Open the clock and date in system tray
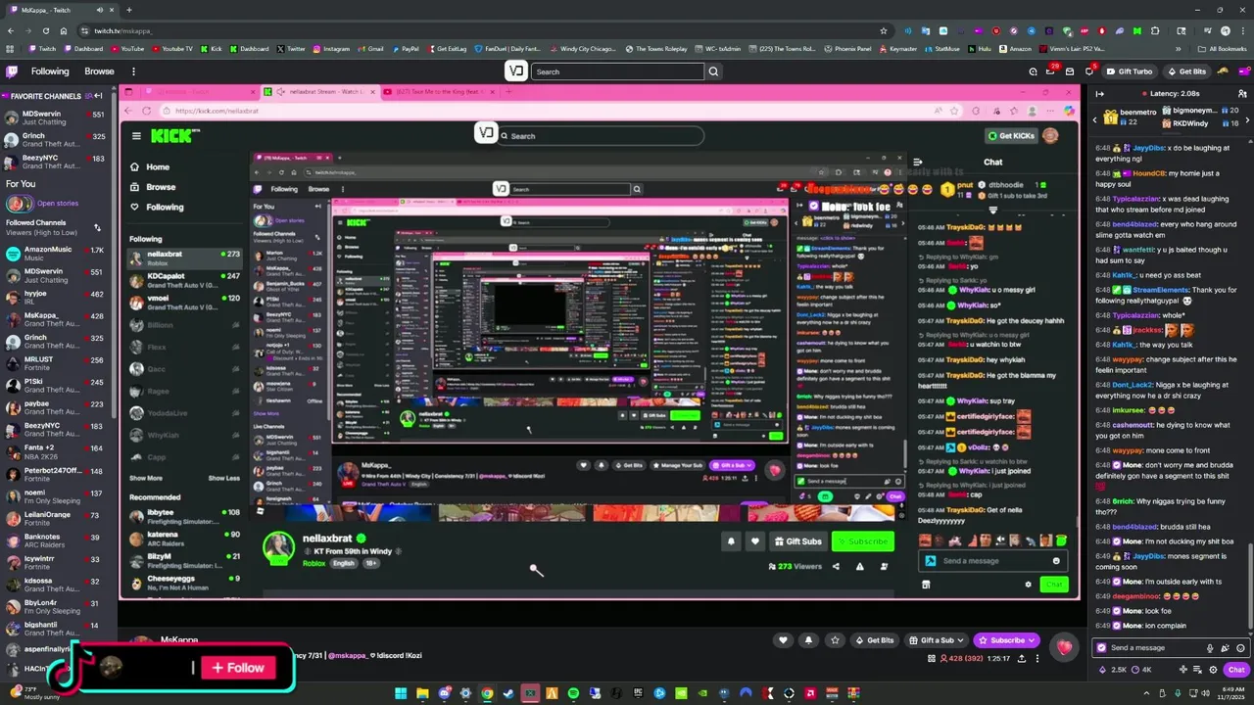Screen dimensions: 1254x705 [x=1232, y=693]
